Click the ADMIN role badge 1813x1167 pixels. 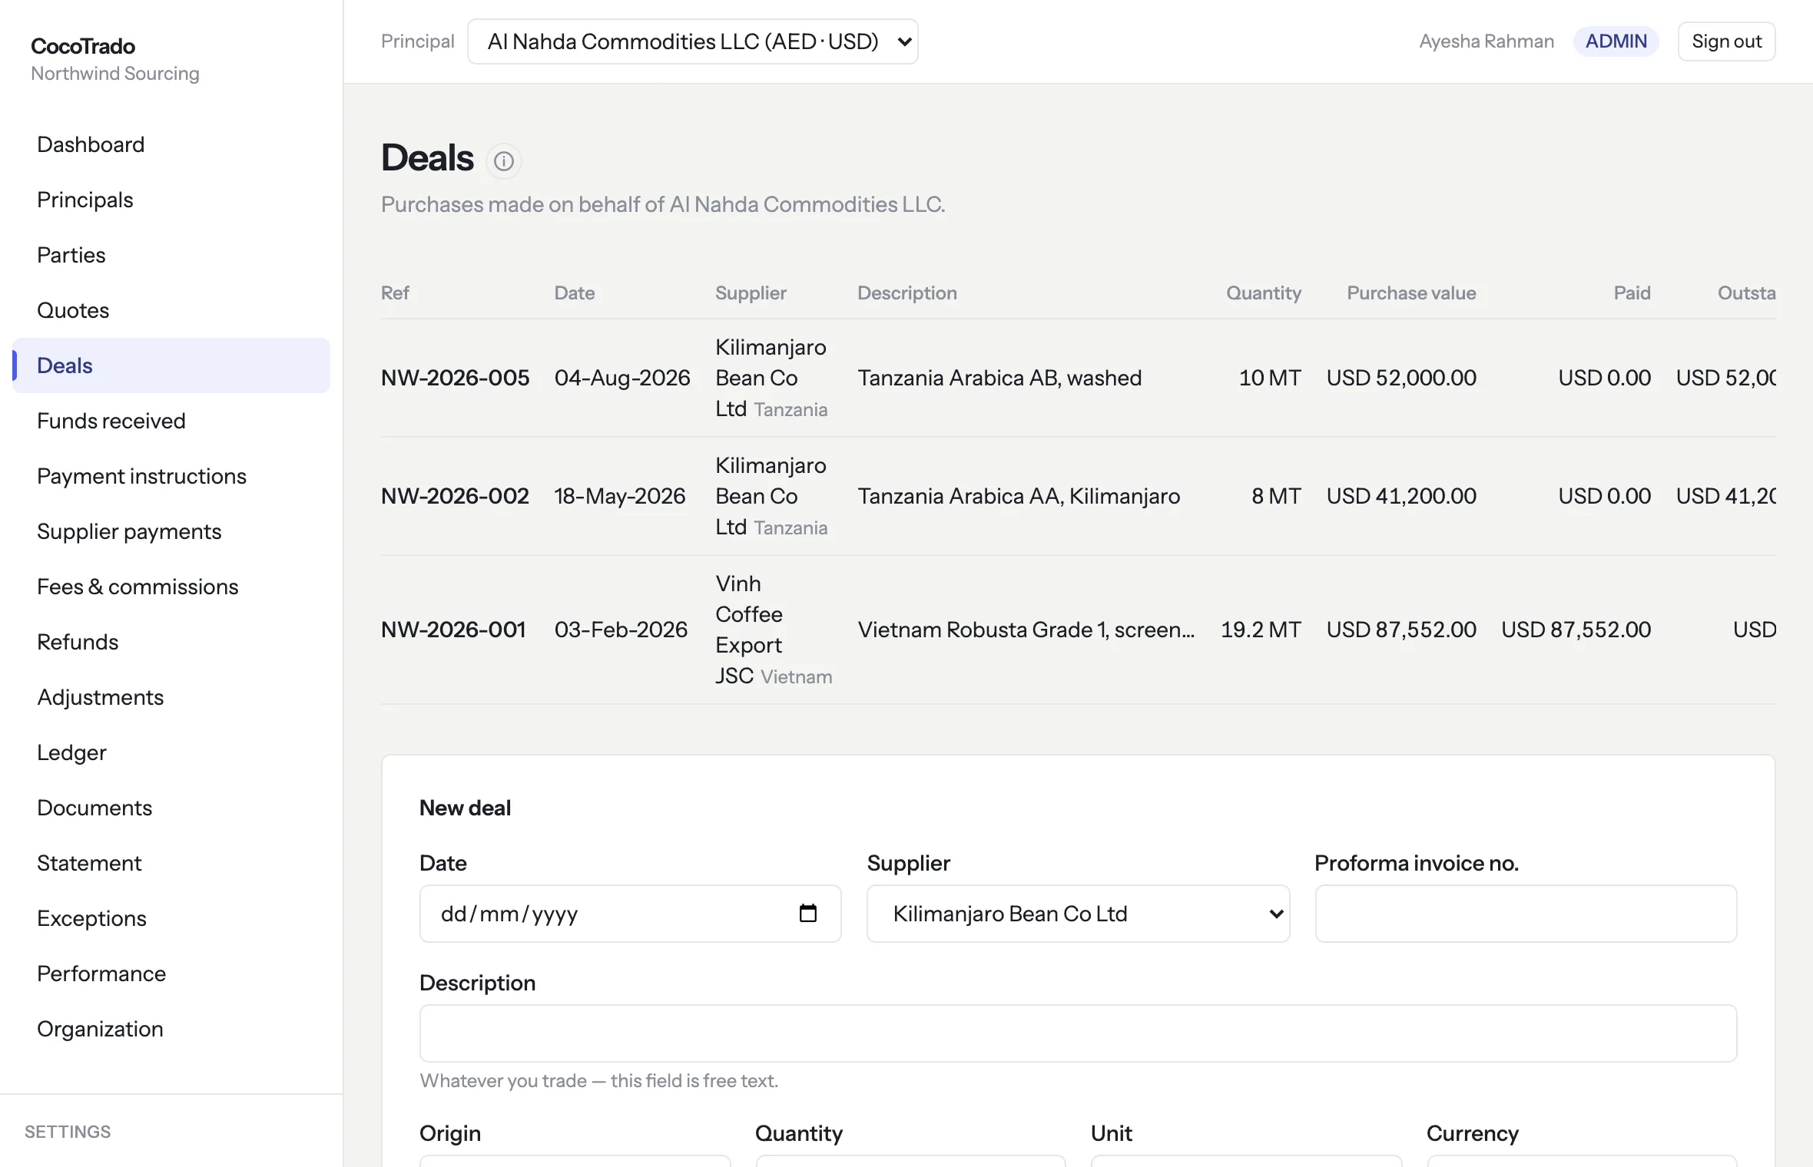coord(1616,41)
